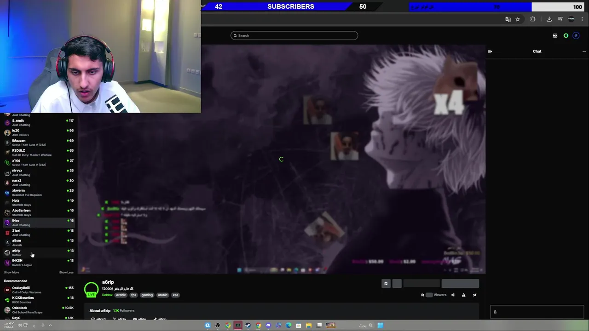The width and height of the screenshot is (589, 331).
Task: Open Odablock recommended channel
Action: coord(39,310)
